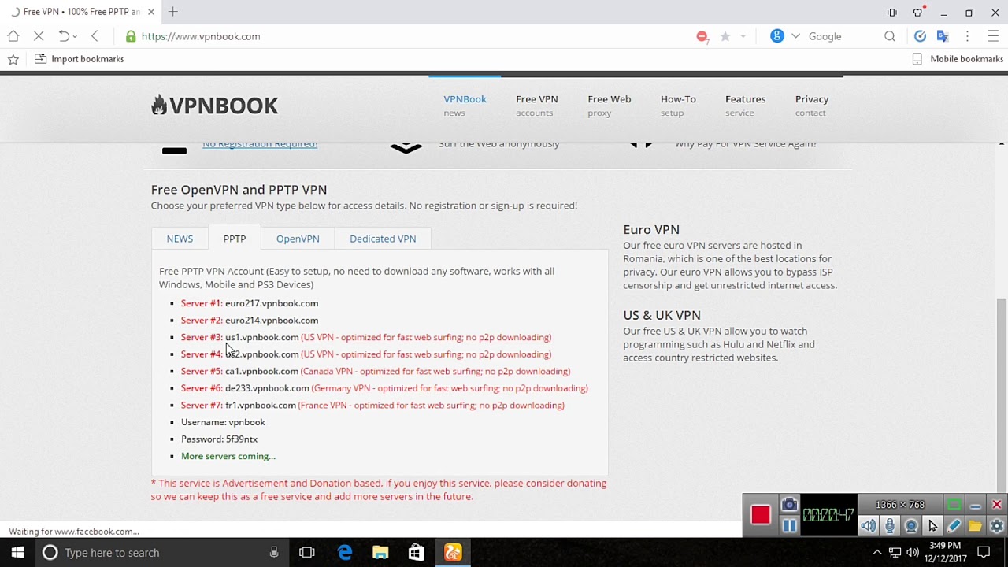1008x567 pixels.
Task: Go back to the previous page
Action: [94, 36]
